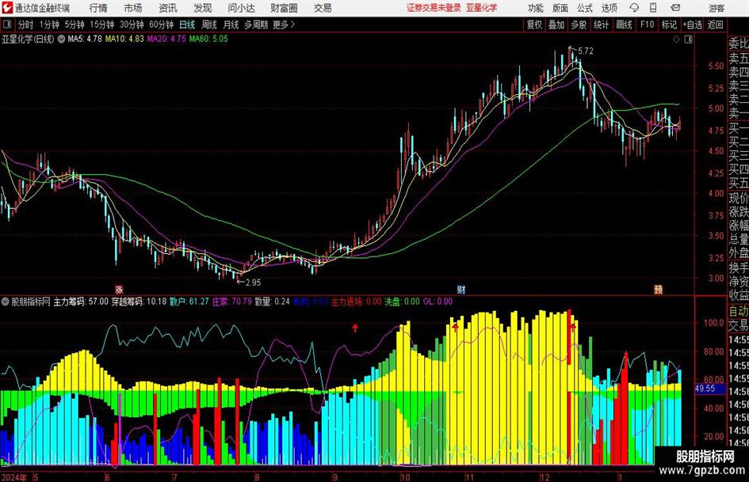This screenshot has height=482, width=749.
Task: Click the 标记 mark button
Action: coord(669,25)
